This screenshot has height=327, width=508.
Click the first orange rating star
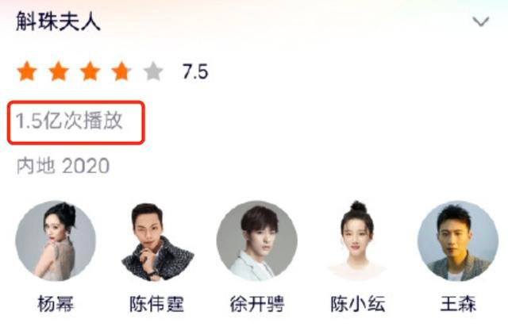[x=27, y=71]
